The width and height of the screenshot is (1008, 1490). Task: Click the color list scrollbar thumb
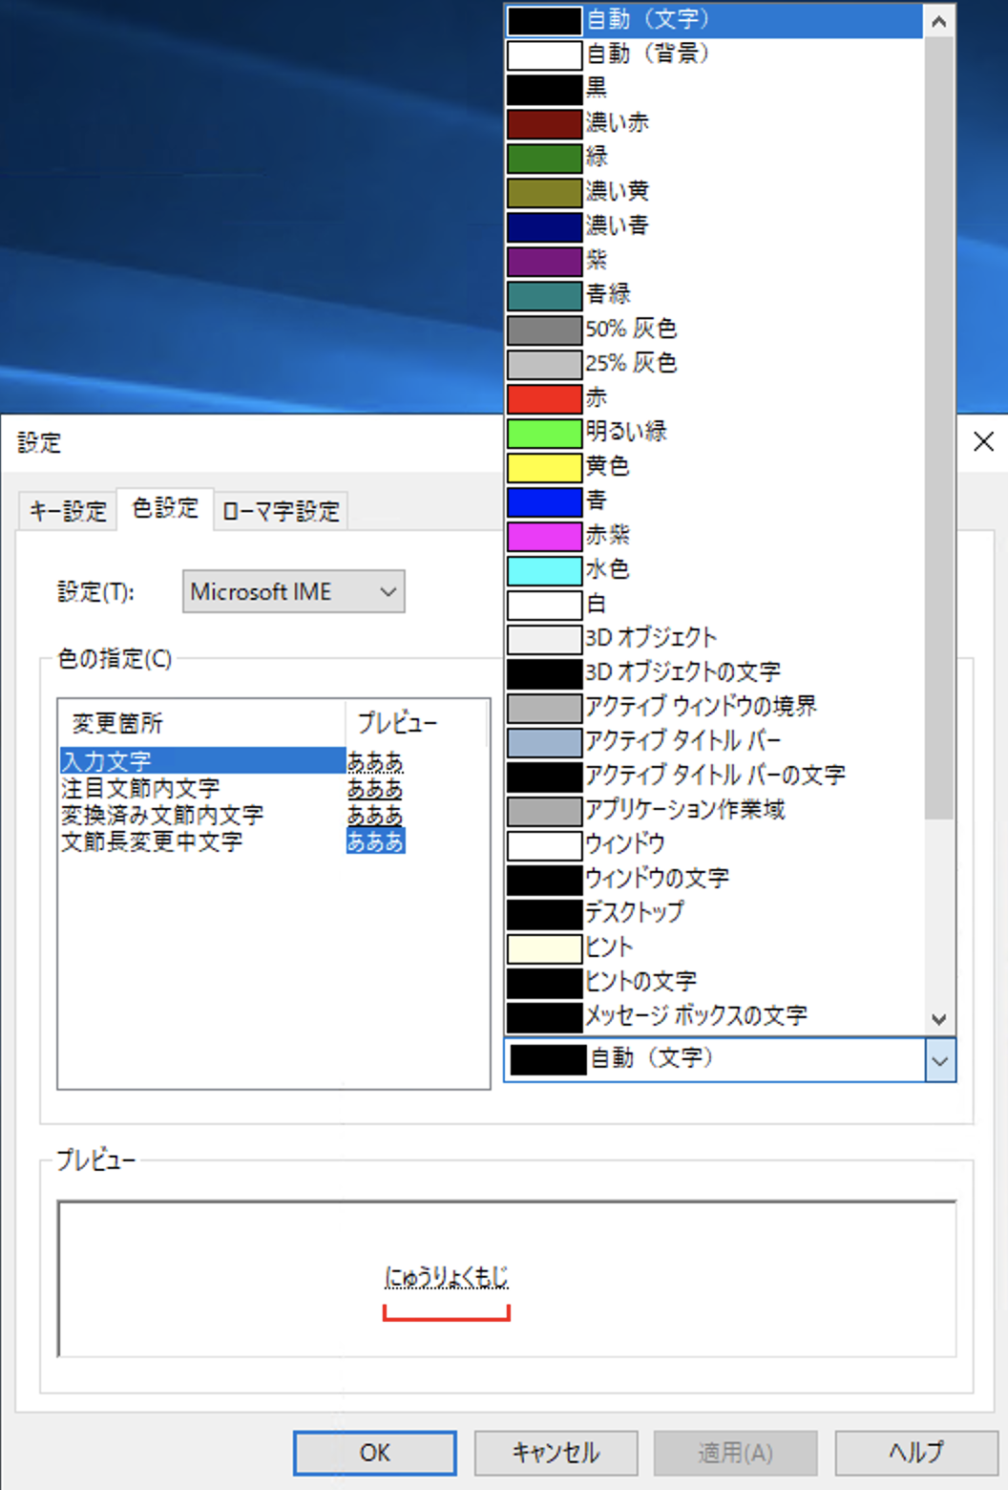click(x=939, y=428)
